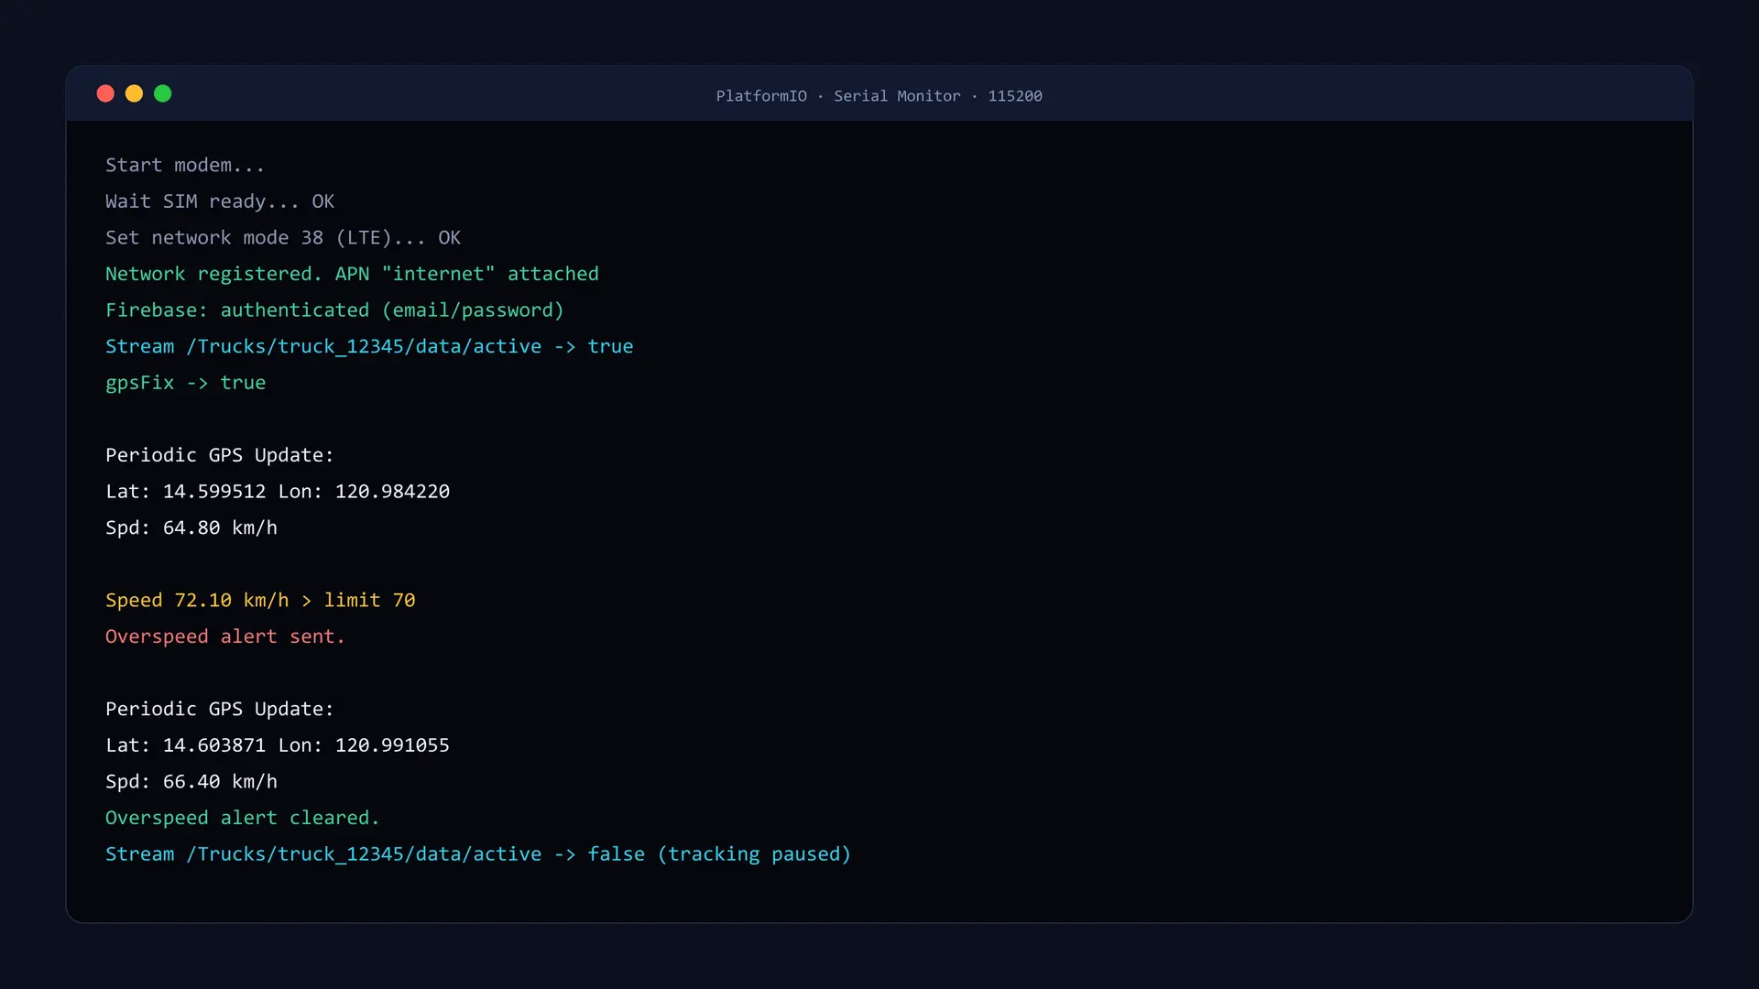This screenshot has width=1759, height=989.
Task: Click the 'Set network mode 38 (LTE)... OK' line
Action: 283,238
